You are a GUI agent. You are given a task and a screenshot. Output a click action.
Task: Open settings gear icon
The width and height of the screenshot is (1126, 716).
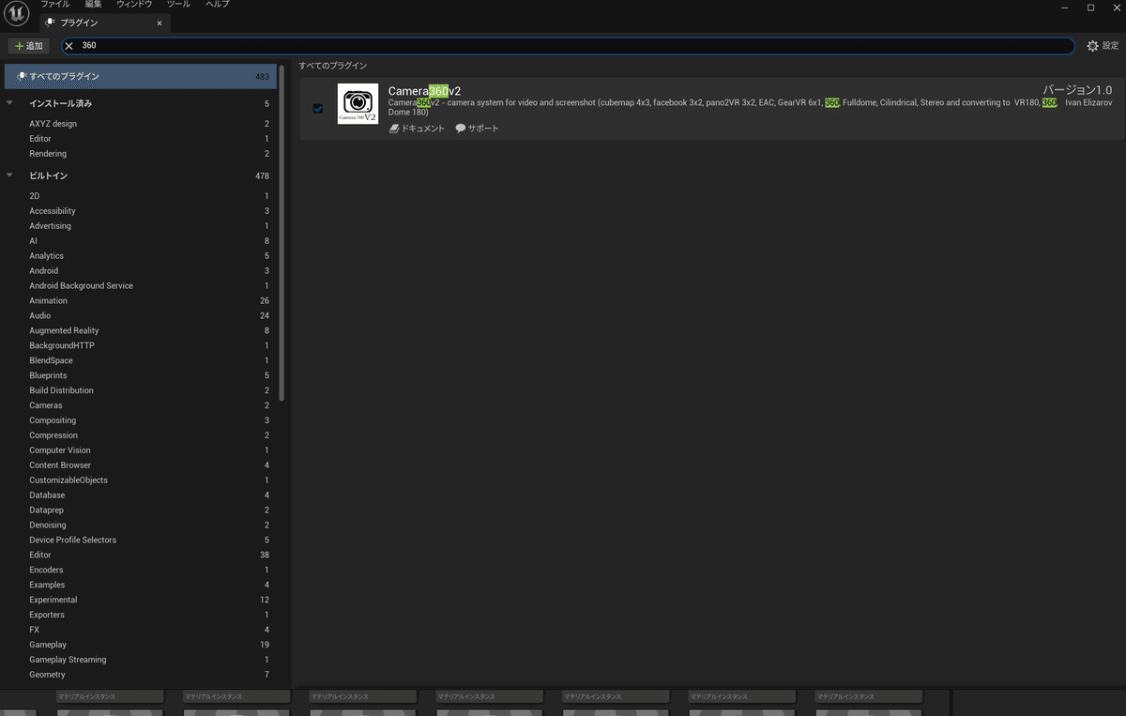(x=1092, y=46)
